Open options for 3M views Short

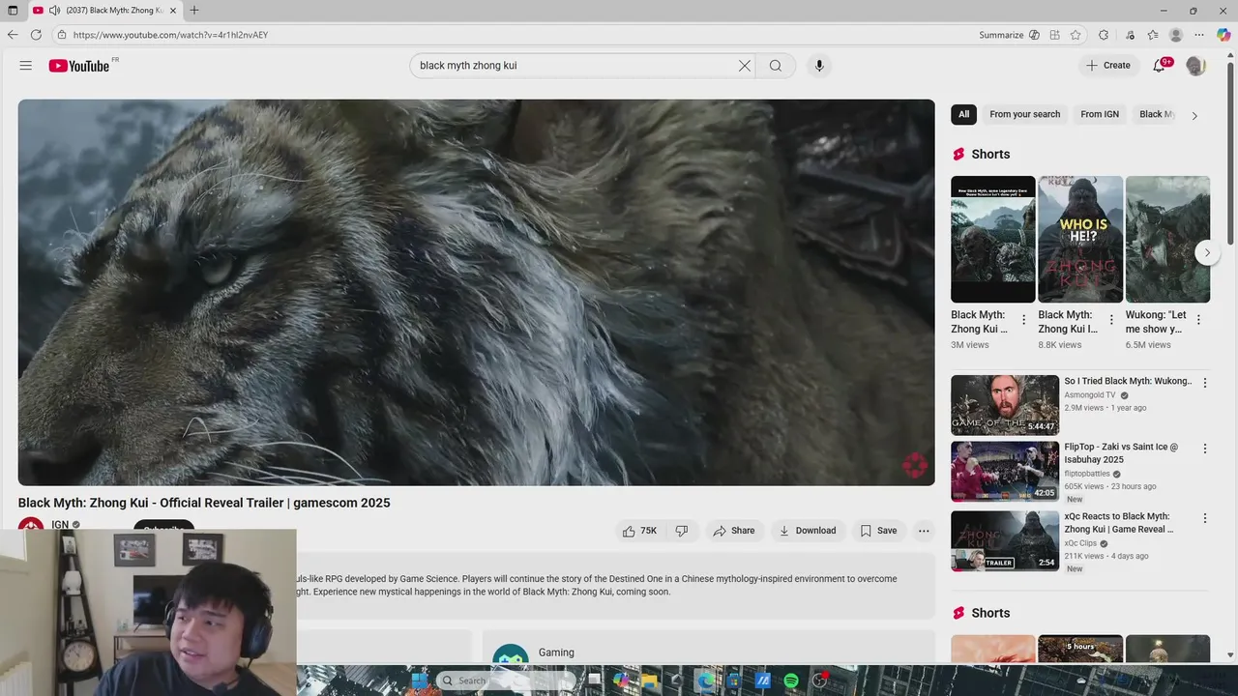pyautogui.click(x=1024, y=320)
